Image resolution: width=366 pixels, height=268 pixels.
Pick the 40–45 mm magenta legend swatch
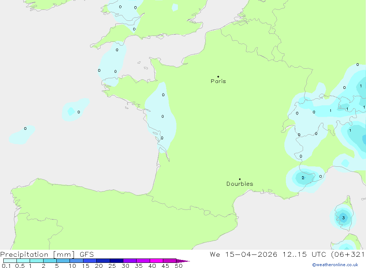pos(156,261)
